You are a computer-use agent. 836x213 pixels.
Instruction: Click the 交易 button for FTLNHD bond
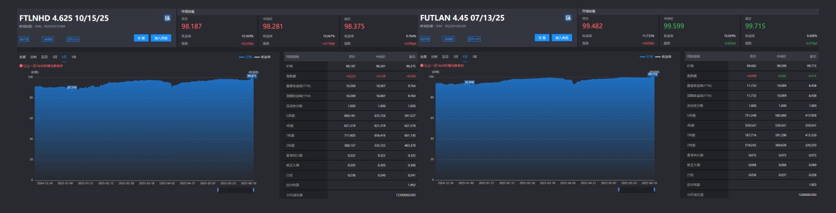(142, 38)
